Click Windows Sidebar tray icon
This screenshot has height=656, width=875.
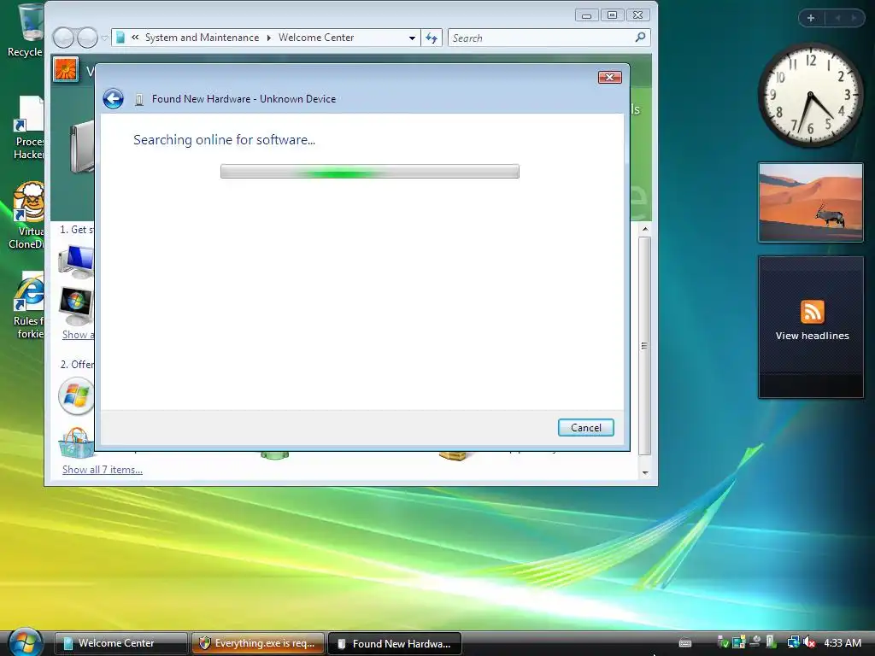pyautogui.click(x=739, y=642)
